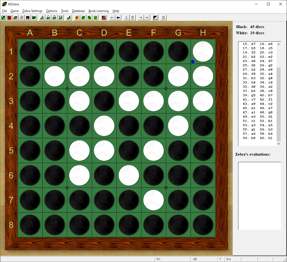287x262 pixels.
Task: Click the lightbulb hint icon
Action: [133, 18]
